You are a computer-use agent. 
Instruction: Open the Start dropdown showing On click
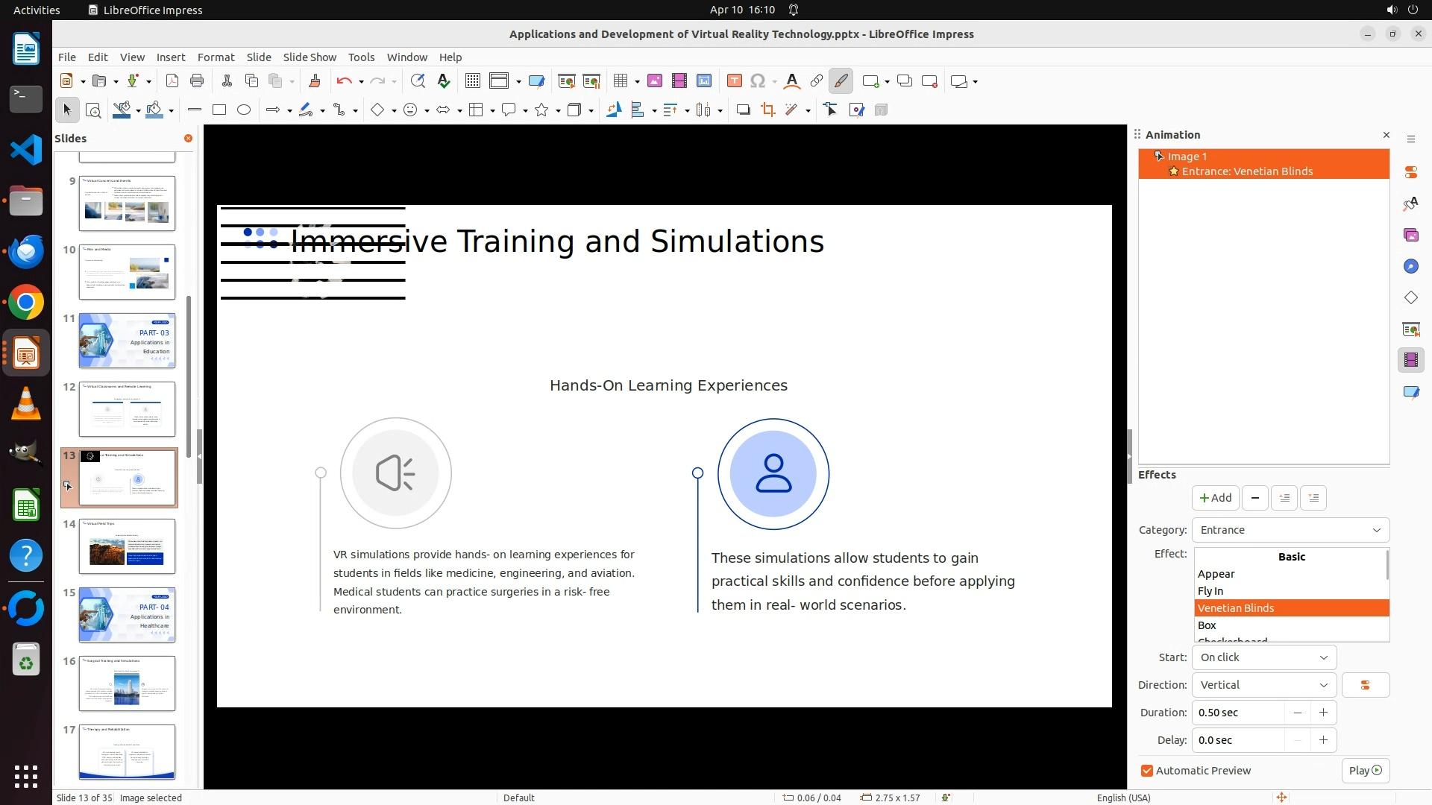[1263, 657]
